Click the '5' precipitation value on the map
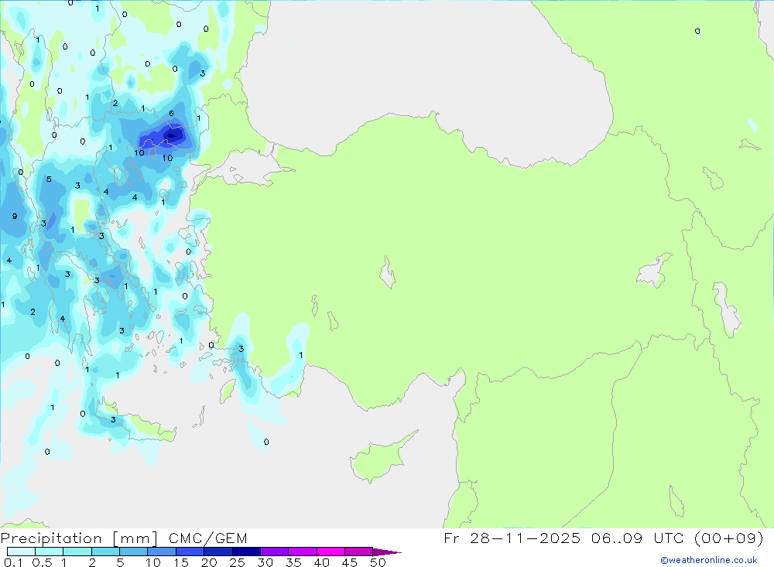The image size is (774, 567). 49,179
